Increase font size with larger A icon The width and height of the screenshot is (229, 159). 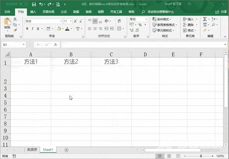75,21
